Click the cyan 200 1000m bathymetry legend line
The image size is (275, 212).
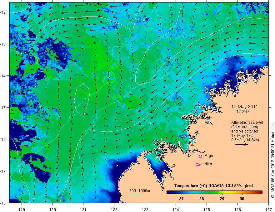click(136, 194)
